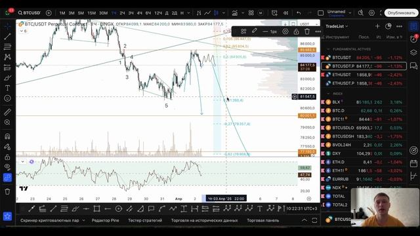The image size is (420, 236).
Task: Open Скринер криптовалютных пар tab
Action: tap(50, 220)
